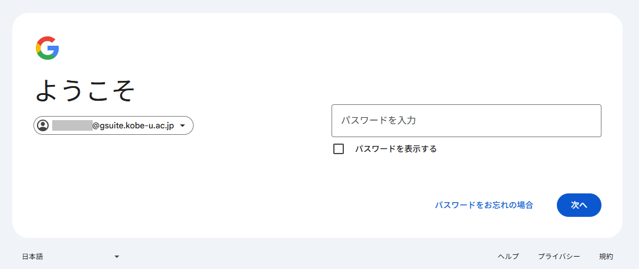The height and width of the screenshot is (269, 639).
Task: Open the ヘルプ footer link
Action: point(508,257)
